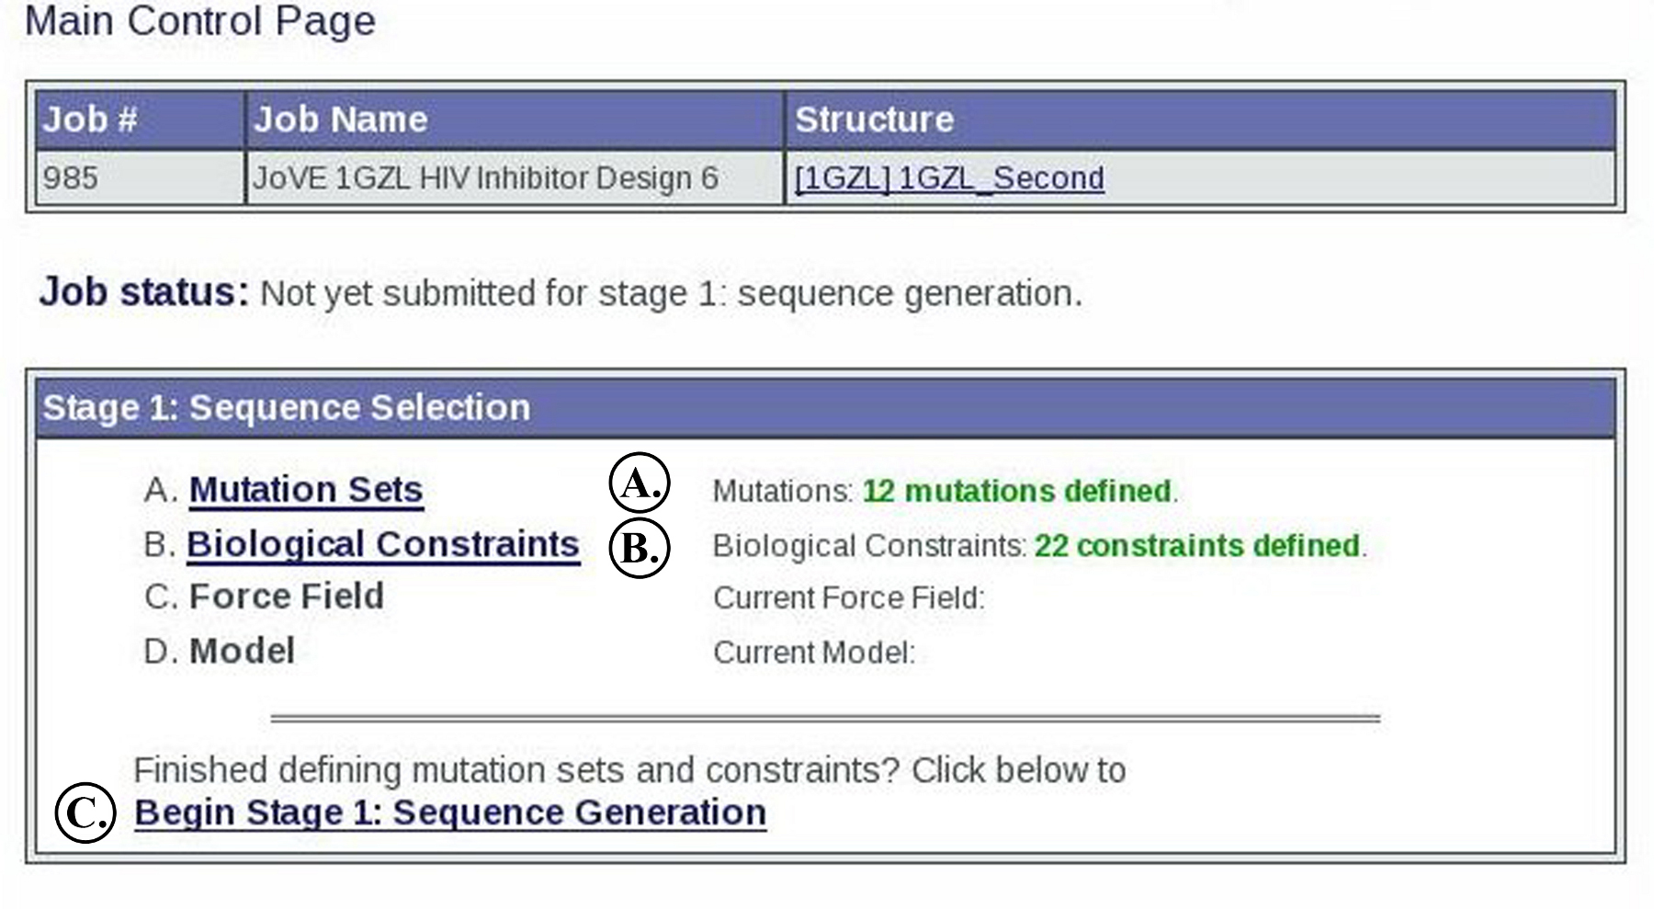Open the [1GZL] 1GZL_Second structure link
This screenshot has height=909, width=1654.
[949, 177]
